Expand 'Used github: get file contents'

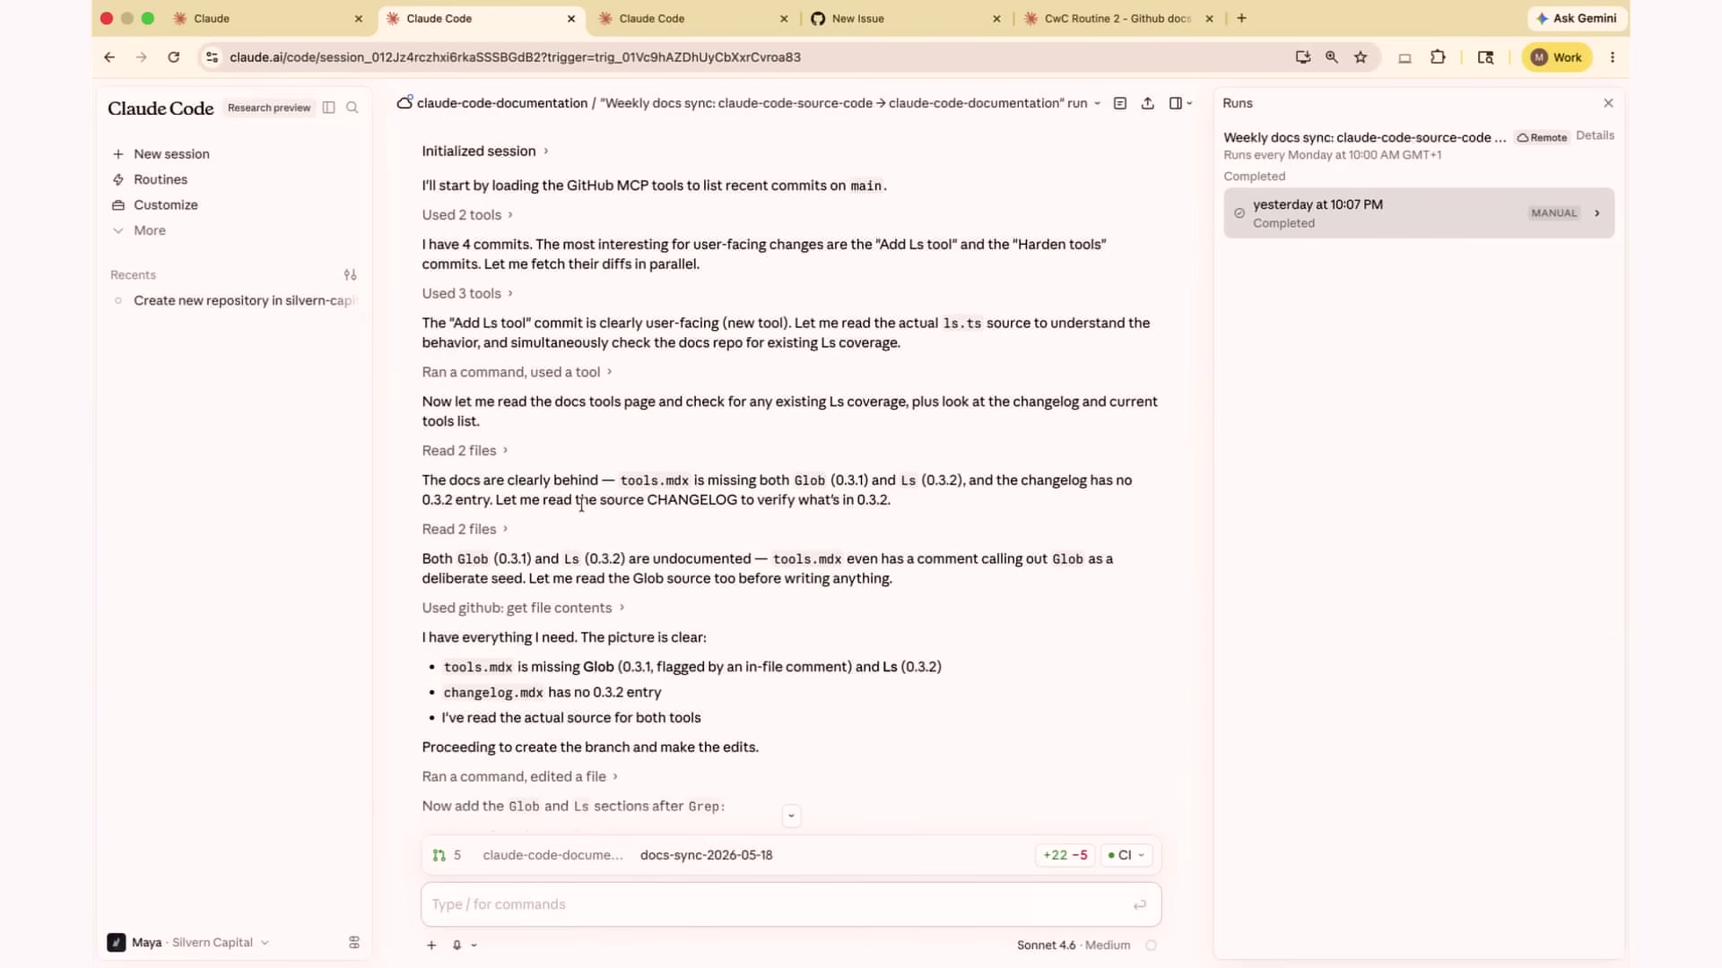(523, 608)
